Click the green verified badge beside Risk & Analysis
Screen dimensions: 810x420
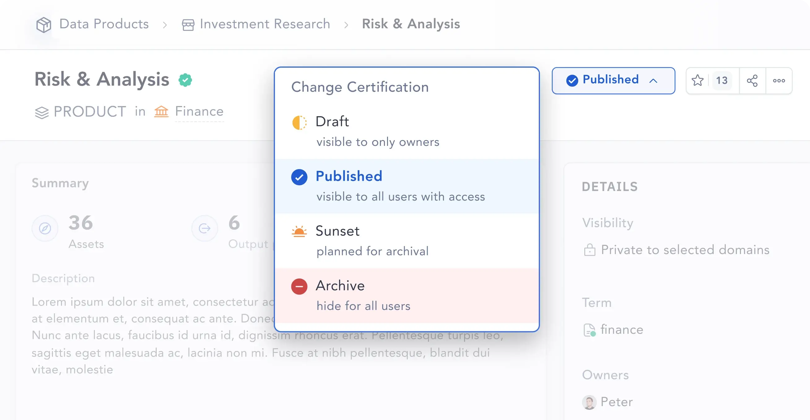tap(185, 80)
